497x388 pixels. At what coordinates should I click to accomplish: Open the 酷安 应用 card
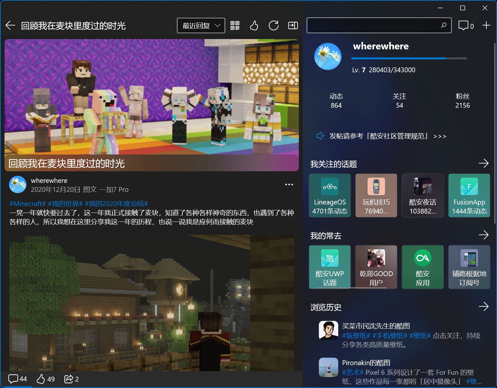coord(423,267)
